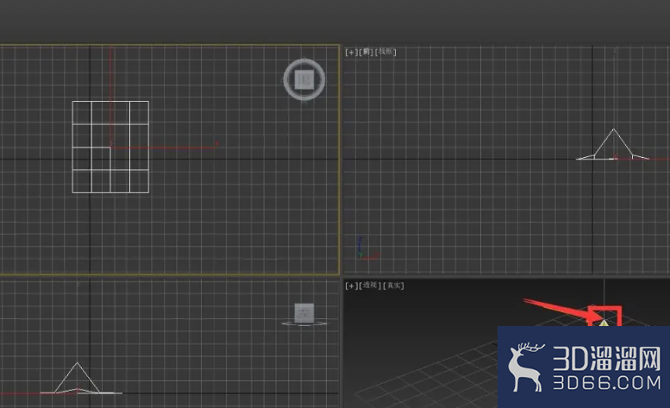The image size is (670, 408).
Task: Select the pyramid shape in the left viewport
Action: (x=78, y=378)
